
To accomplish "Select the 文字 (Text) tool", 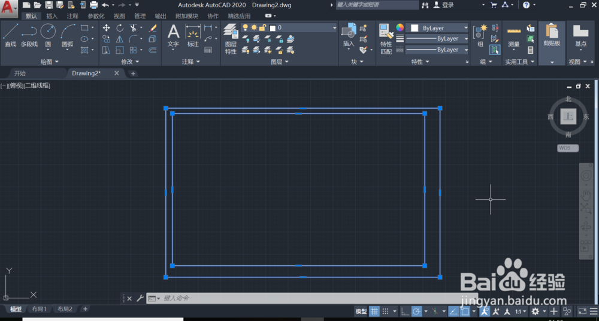I will point(173,35).
